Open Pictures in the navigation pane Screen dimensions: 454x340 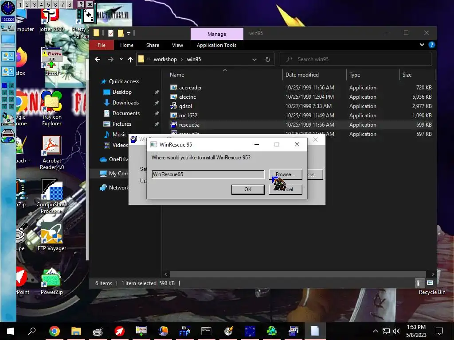pos(121,124)
